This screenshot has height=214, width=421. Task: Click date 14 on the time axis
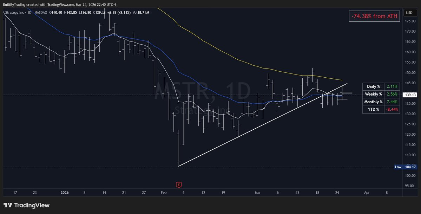coord(104,193)
